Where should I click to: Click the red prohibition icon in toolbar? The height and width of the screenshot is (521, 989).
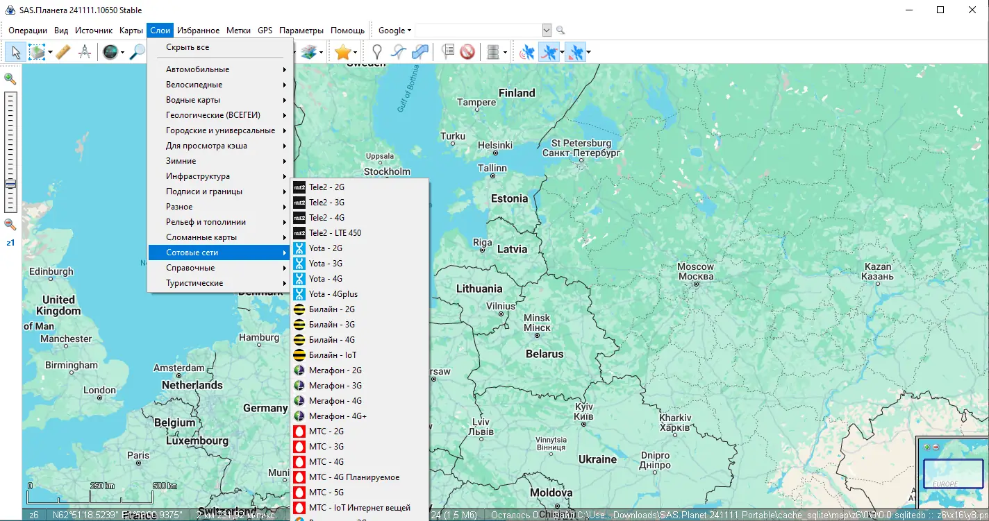tap(467, 52)
